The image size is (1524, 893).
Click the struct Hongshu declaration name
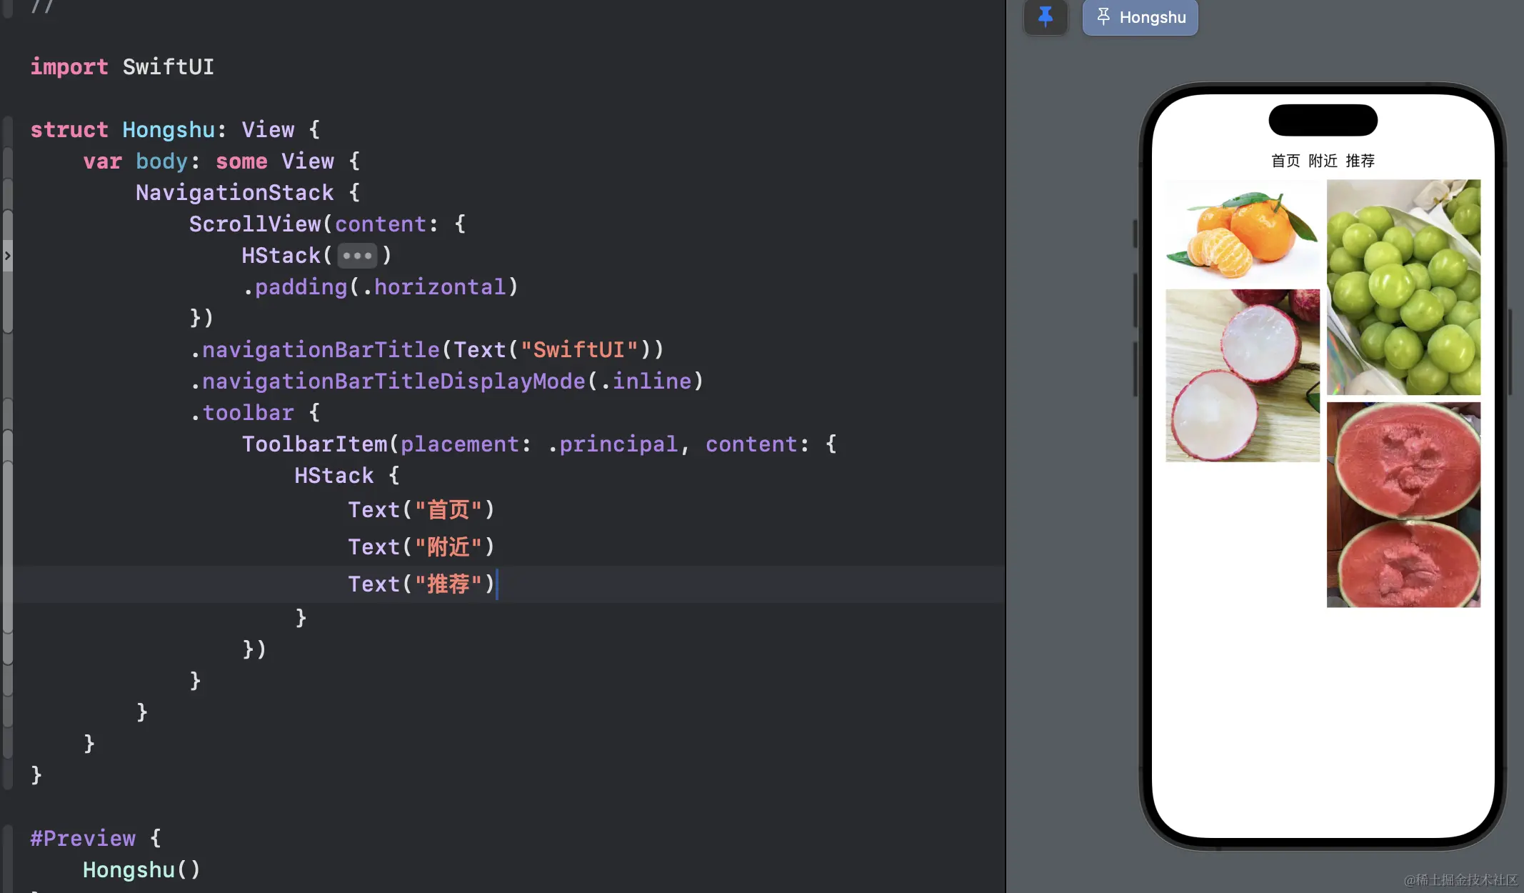[x=169, y=130]
